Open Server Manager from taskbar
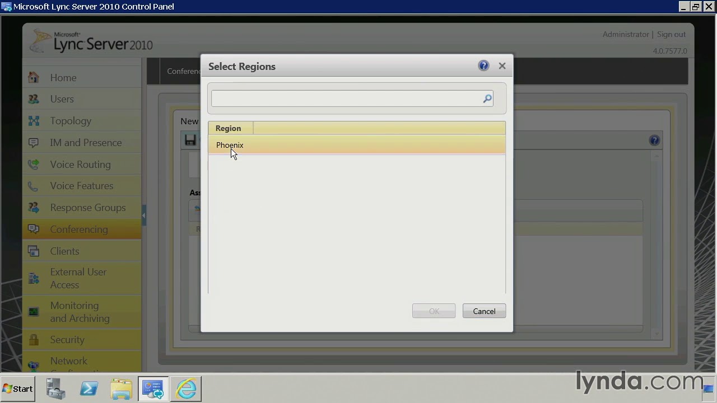 55,388
